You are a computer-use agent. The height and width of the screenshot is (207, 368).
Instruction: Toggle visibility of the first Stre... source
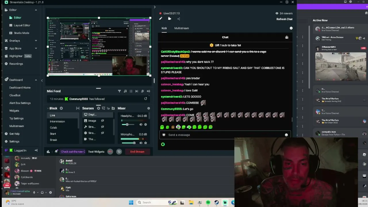[x=102, y=127]
